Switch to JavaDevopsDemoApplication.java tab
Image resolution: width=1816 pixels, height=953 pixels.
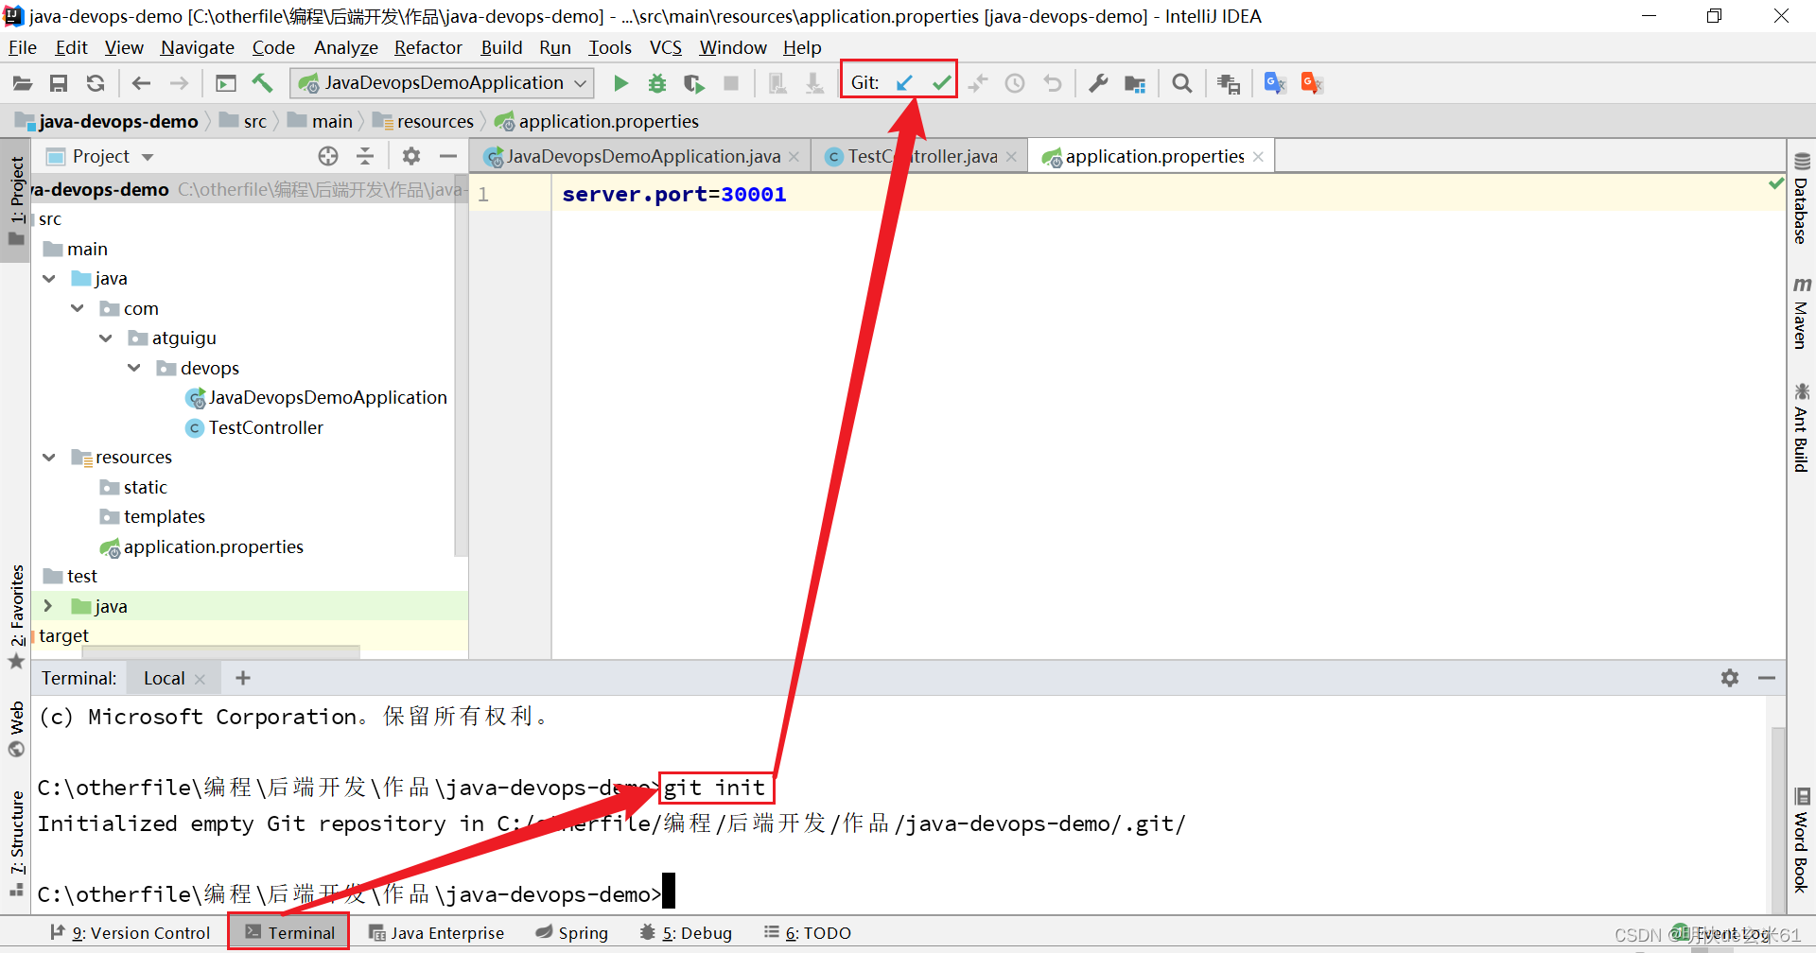[x=642, y=157]
